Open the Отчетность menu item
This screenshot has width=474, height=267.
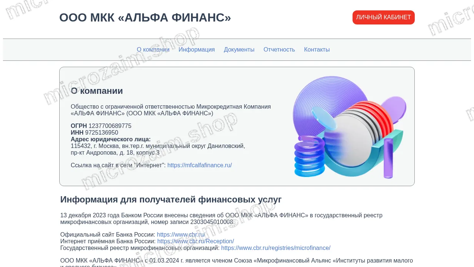[x=279, y=50]
